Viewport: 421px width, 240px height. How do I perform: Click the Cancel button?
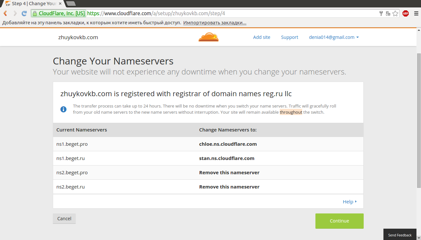tap(64, 218)
